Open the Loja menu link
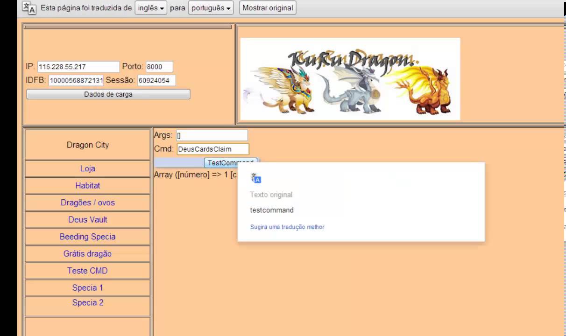This screenshot has width=566, height=336. 88,168
